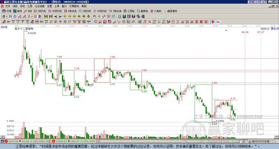Click the percent sign drawing tool
The height and width of the screenshot is (149, 279).
[150, 22]
